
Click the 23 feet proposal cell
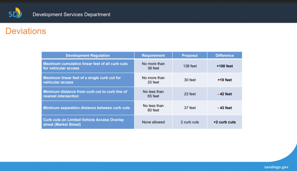[190, 94]
